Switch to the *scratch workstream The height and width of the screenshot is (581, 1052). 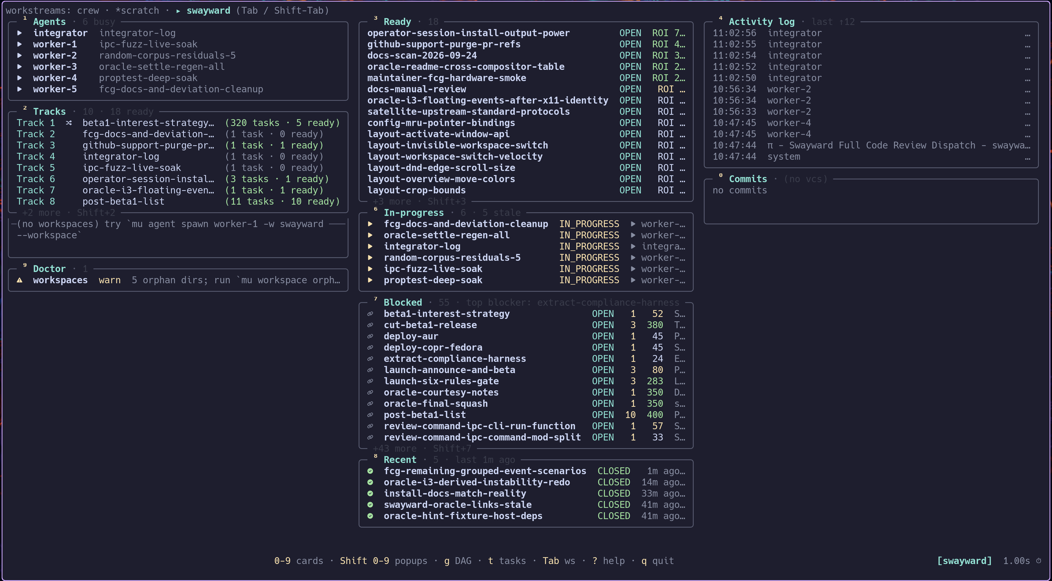[137, 11]
